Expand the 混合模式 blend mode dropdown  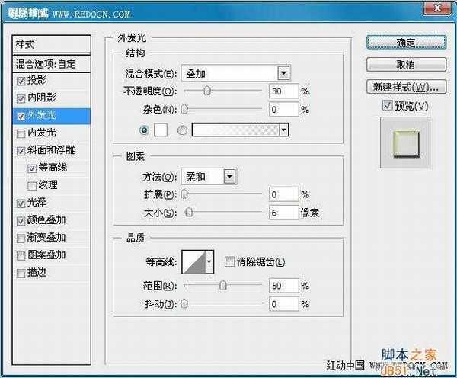point(283,74)
